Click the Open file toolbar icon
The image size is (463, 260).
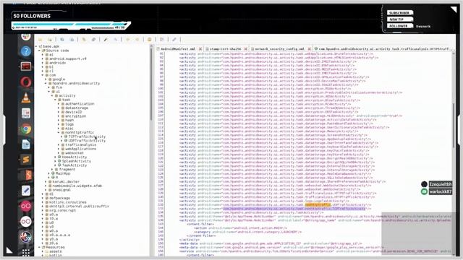(41, 40)
